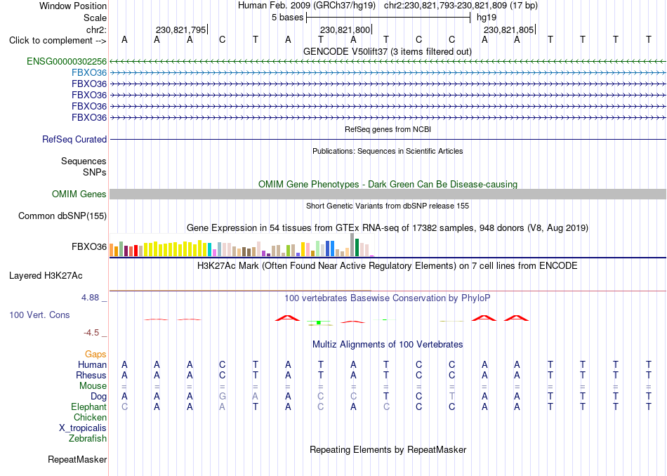Open the GTEx Gene Expression track title
Screen dimensions: 667x476
(388, 228)
